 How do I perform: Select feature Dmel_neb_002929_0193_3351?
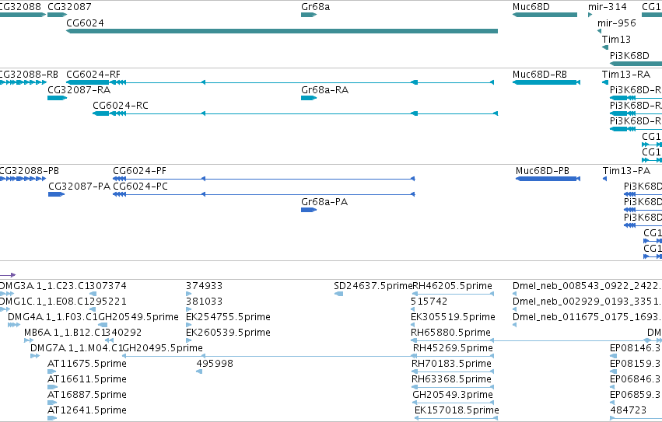click(515, 309)
